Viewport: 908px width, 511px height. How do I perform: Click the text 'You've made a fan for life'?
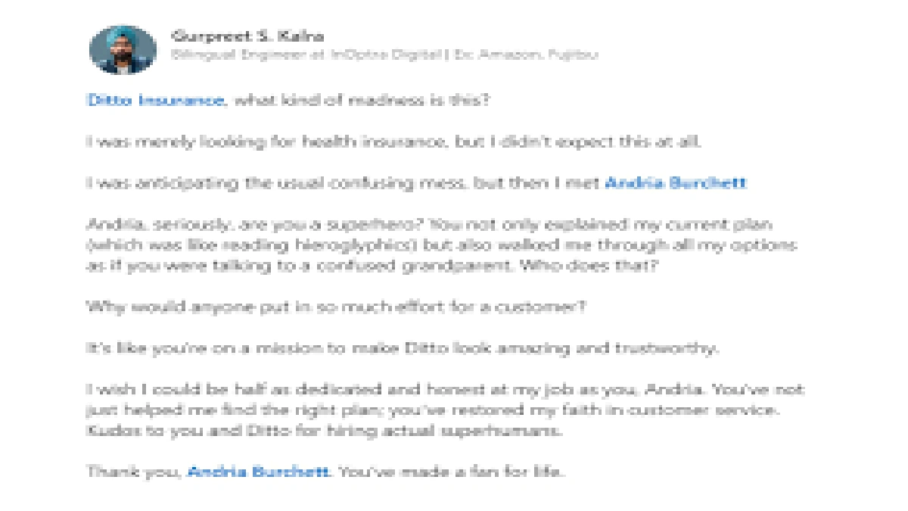point(451,472)
